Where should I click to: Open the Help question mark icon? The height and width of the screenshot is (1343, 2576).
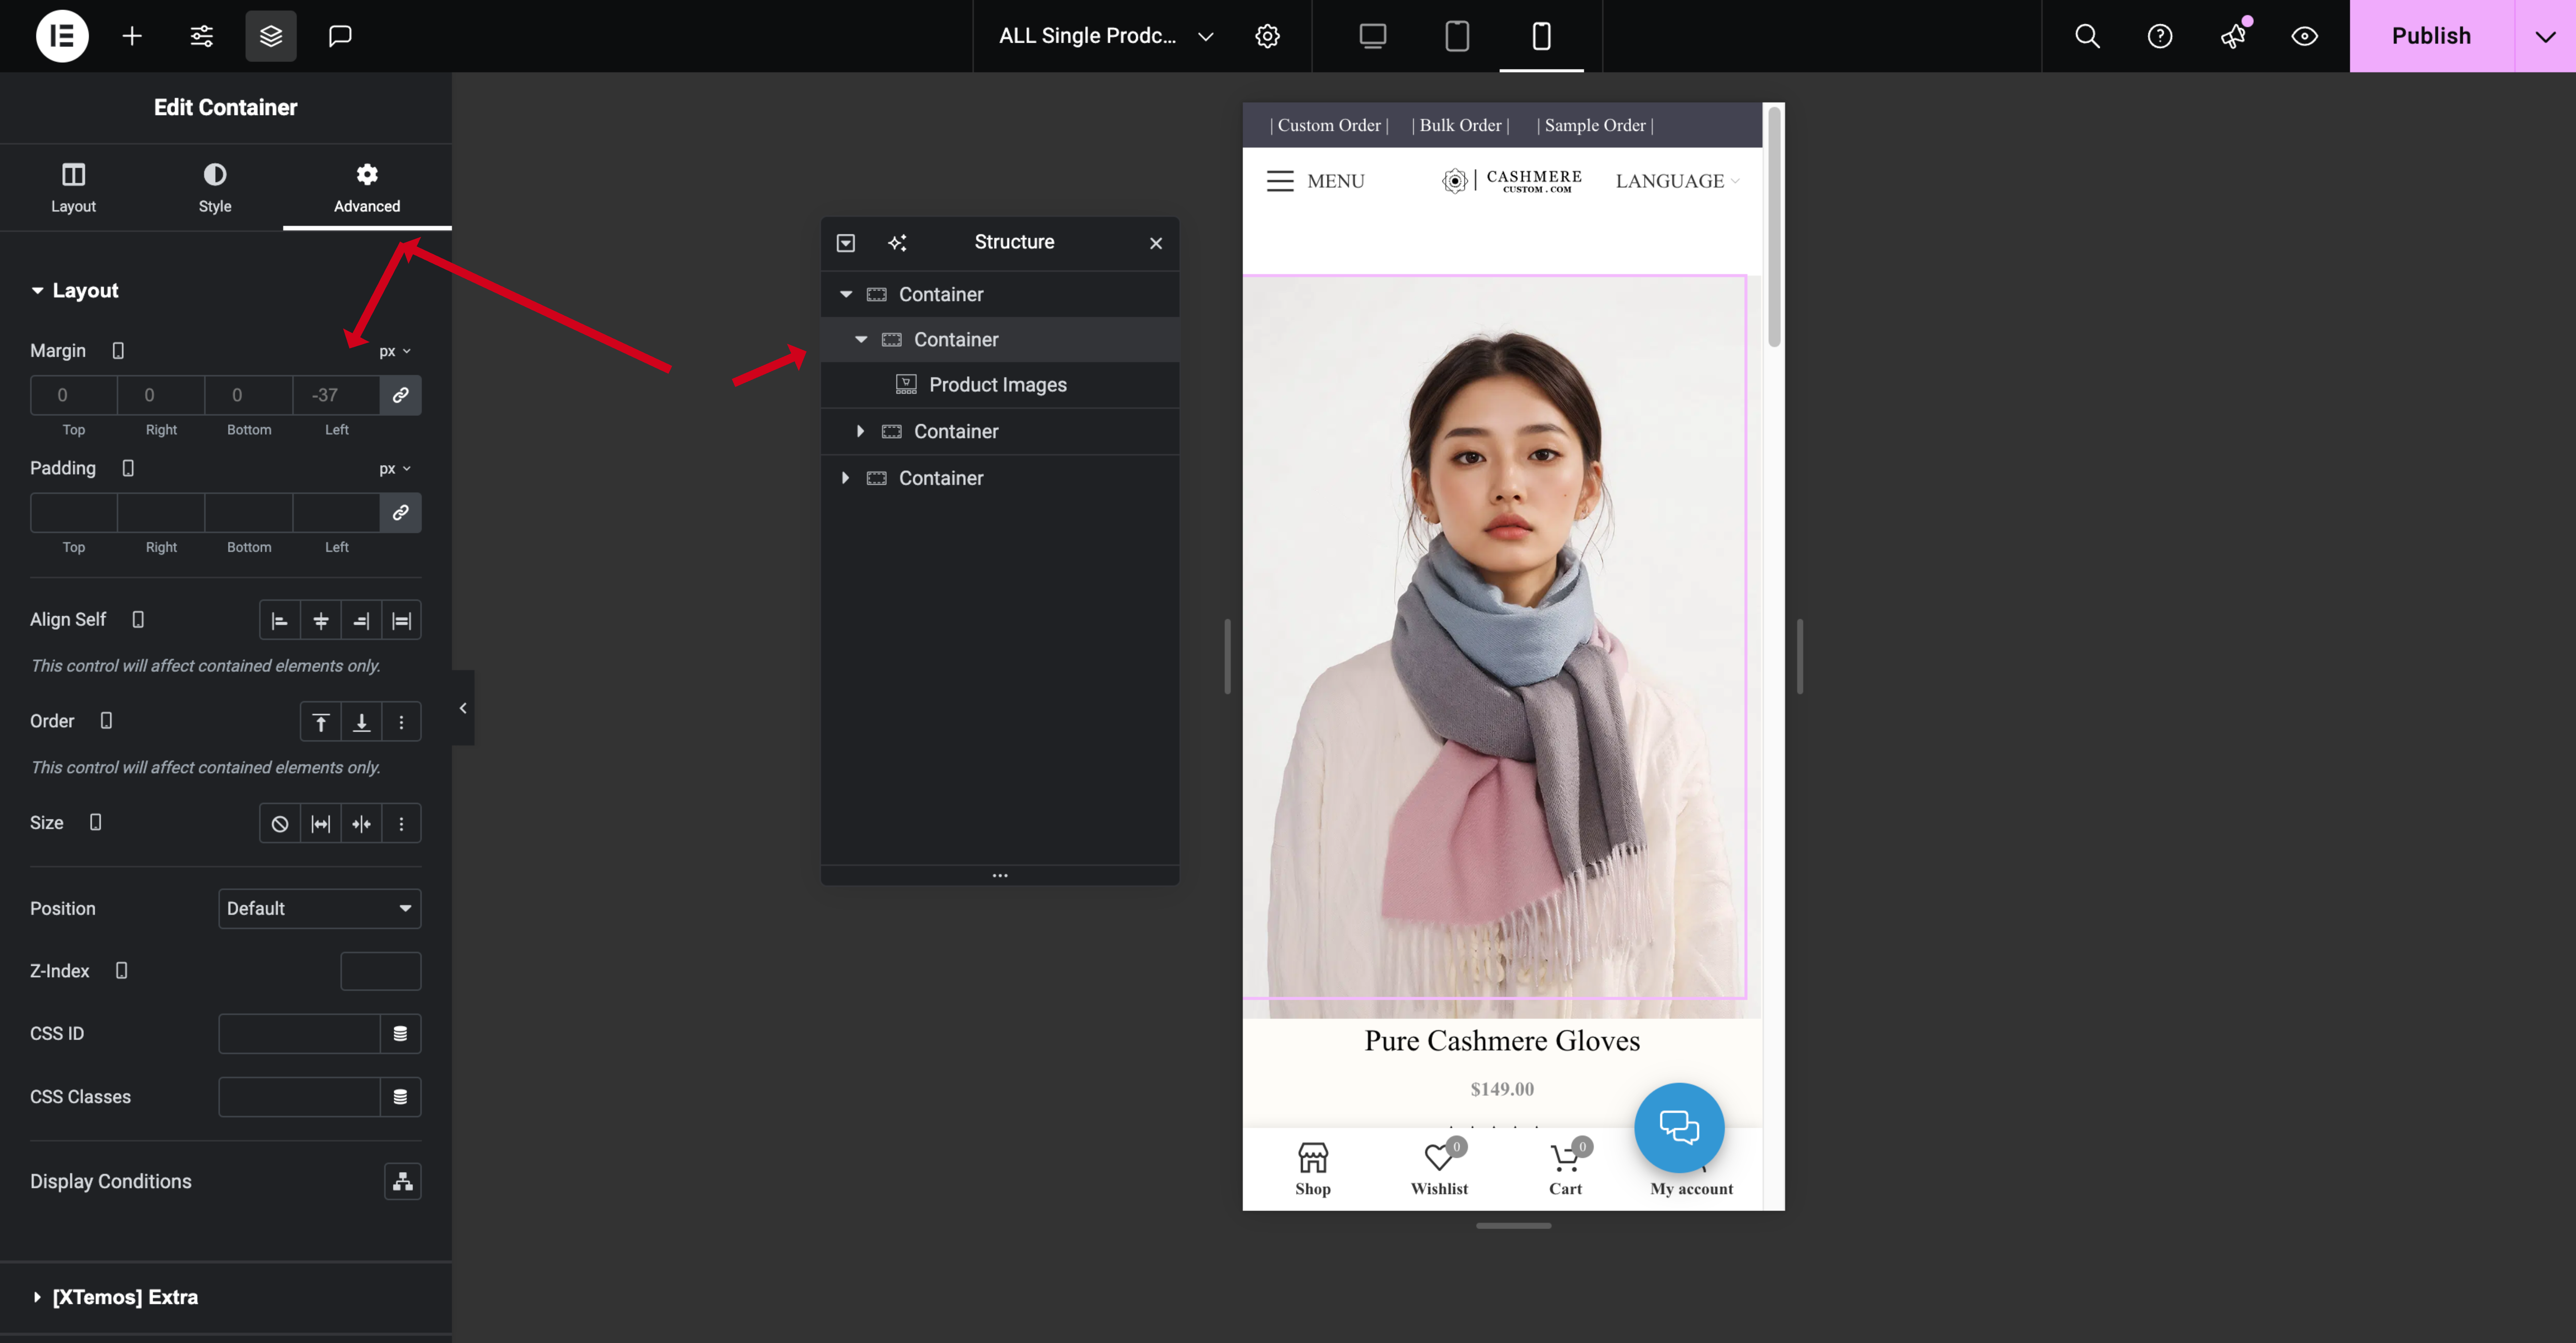click(x=2160, y=36)
